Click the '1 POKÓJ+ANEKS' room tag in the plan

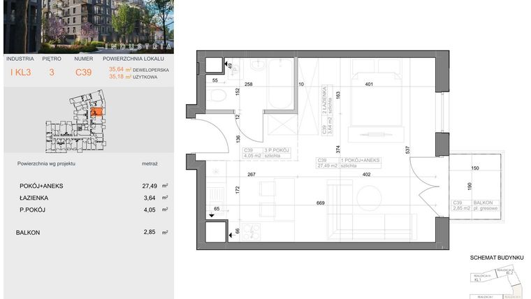tap(349, 163)
